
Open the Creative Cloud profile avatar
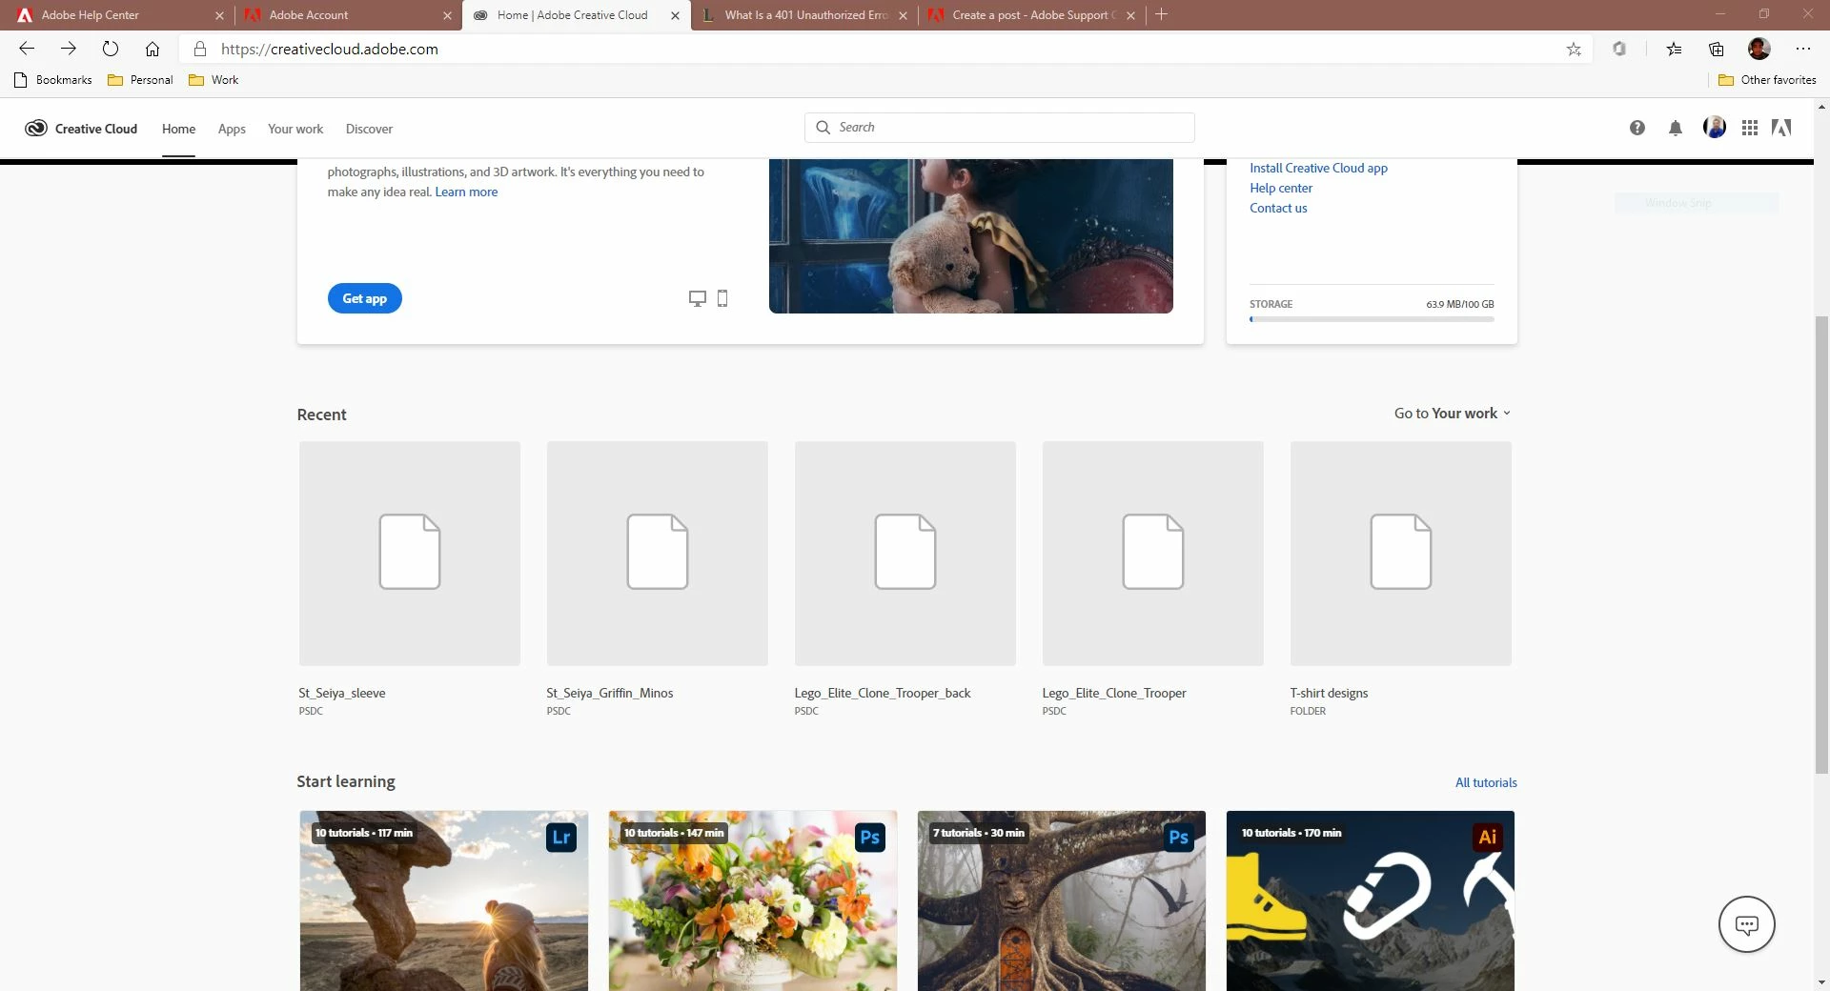click(1714, 127)
